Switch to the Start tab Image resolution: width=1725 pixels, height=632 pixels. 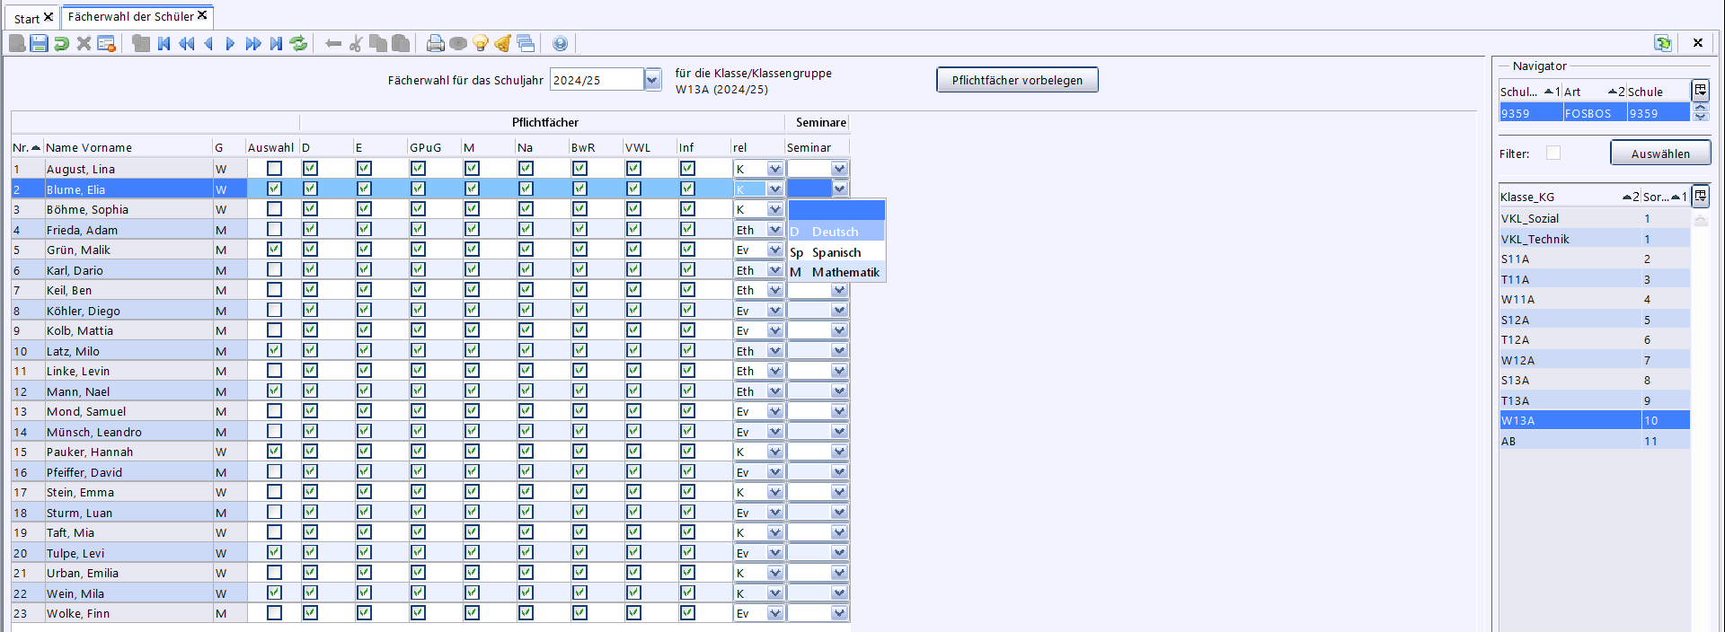[27, 18]
